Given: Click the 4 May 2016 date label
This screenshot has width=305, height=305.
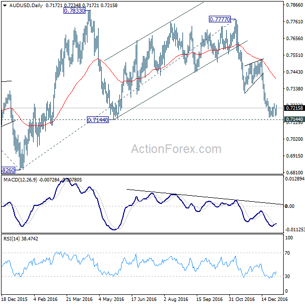Looking at the screenshot, I should coord(111,299).
